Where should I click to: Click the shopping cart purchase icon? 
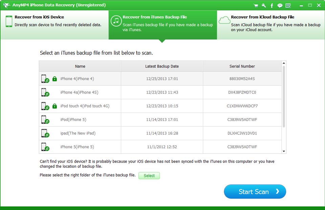(256, 5)
